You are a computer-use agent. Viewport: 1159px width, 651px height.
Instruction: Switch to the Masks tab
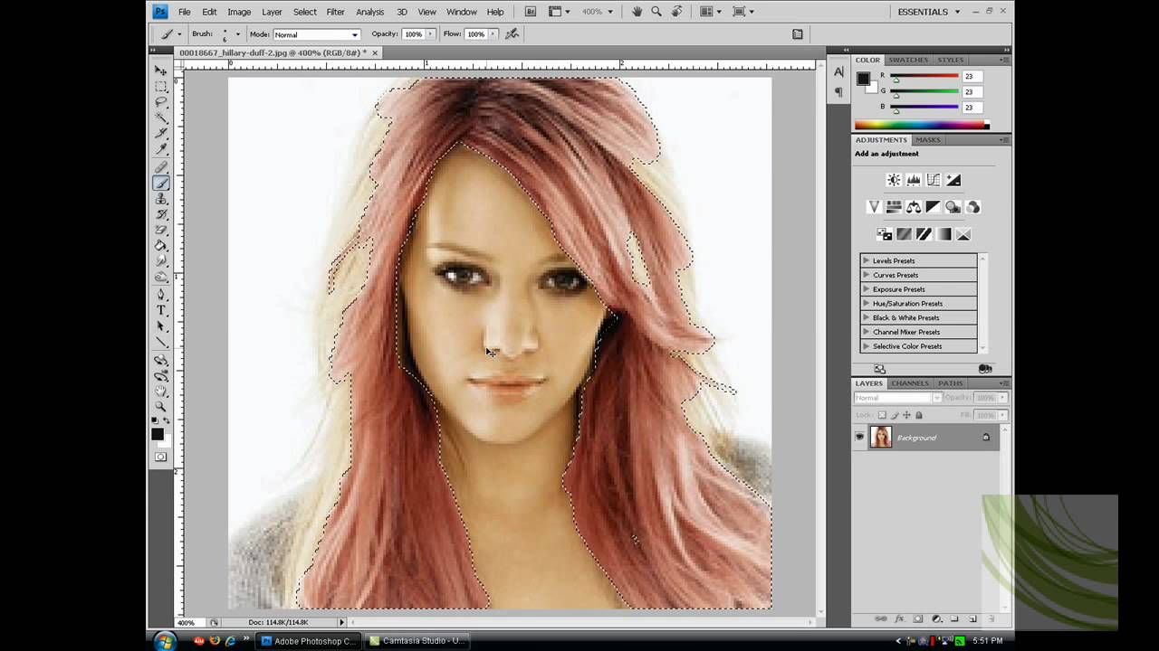click(928, 140)
